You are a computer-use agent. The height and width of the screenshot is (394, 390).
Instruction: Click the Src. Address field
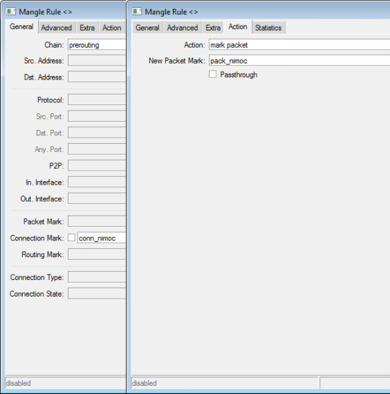pos(97,61)
